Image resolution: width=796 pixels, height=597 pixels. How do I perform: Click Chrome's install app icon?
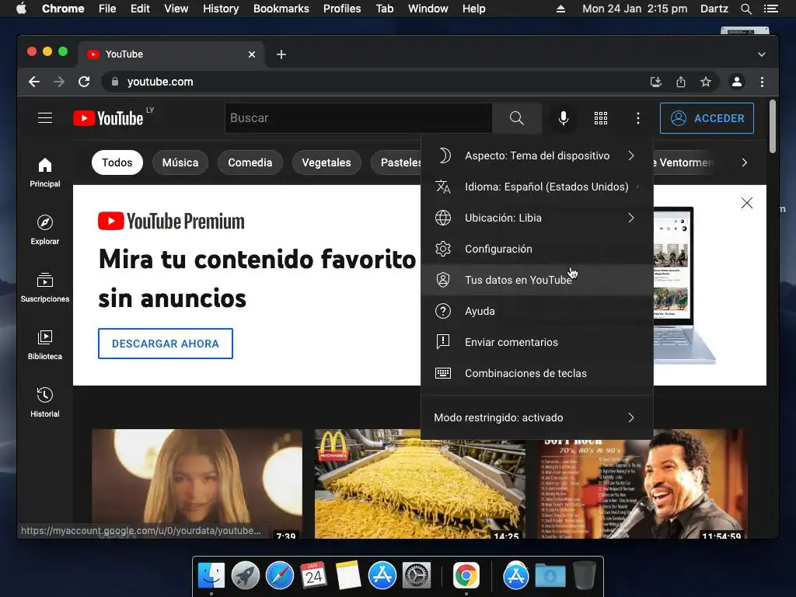(x=656, y=82)
